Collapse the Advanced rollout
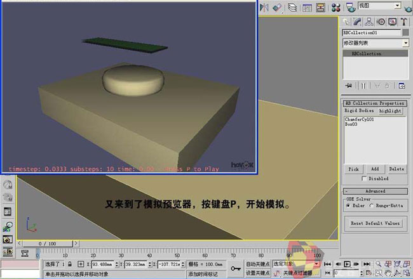413x279 pixels. click(375, 191)
